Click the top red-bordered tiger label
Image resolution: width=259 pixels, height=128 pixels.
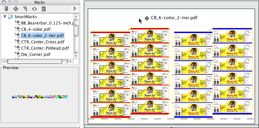point(150,35)
